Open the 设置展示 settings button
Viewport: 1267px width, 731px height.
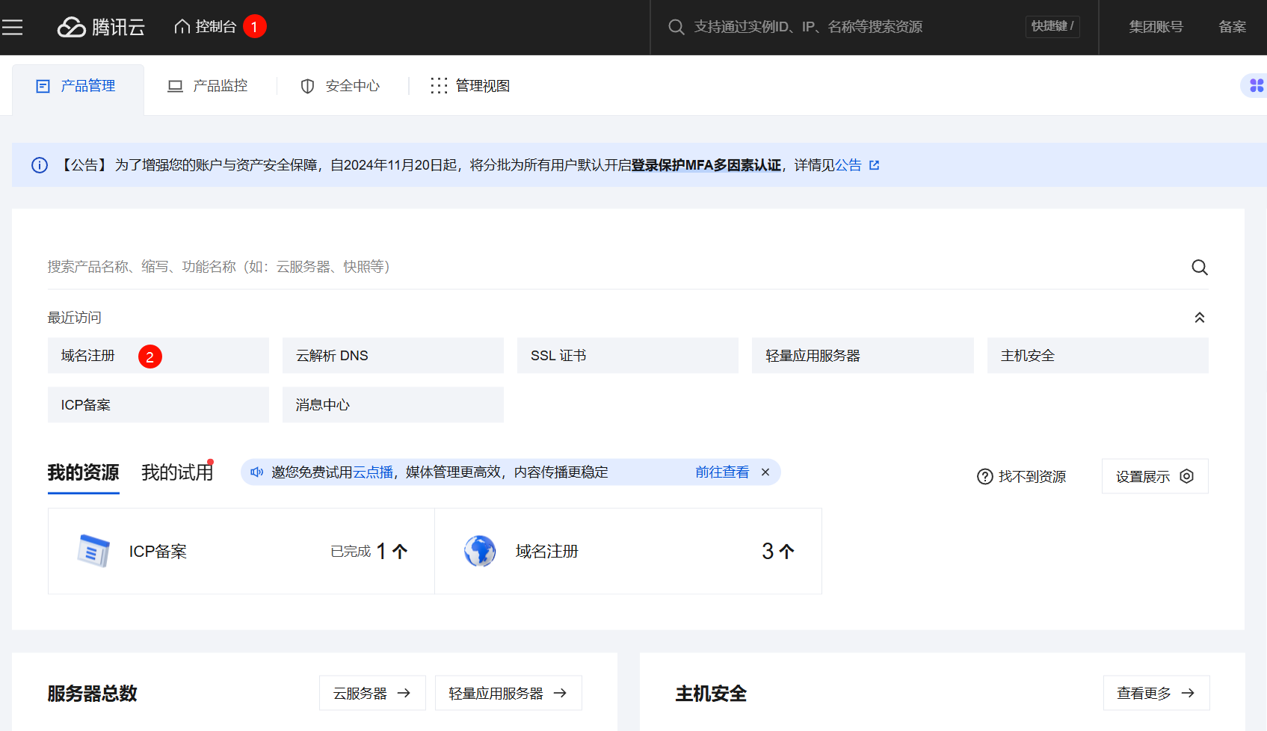click(1155, 477)
